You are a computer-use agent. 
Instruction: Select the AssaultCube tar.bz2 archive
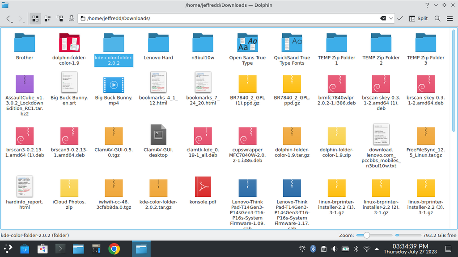click(x=25, y=95)
